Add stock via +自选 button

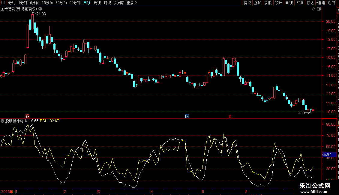coord(321,3)
